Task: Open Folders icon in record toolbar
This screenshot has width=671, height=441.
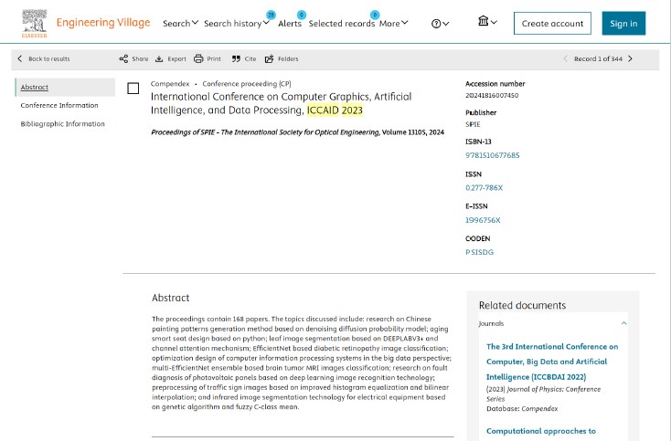Action: click(x=269, y=59)
